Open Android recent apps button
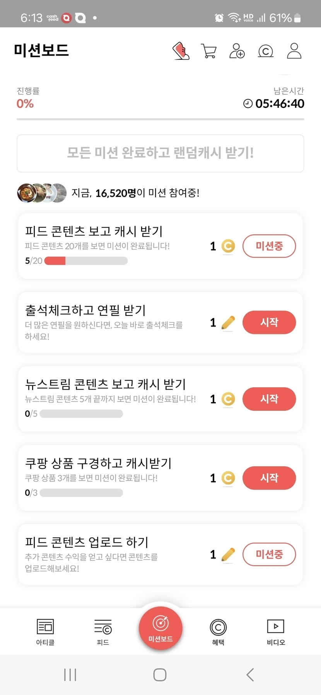 [70, 675]
